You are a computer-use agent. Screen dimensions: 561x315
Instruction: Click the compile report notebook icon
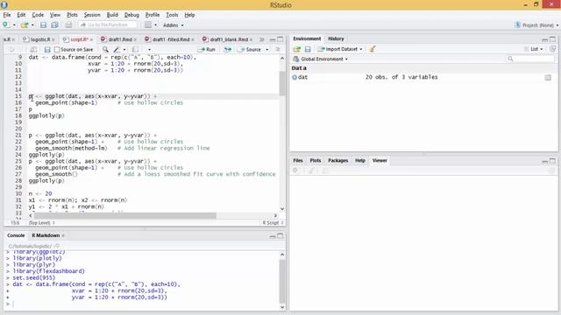135,50
